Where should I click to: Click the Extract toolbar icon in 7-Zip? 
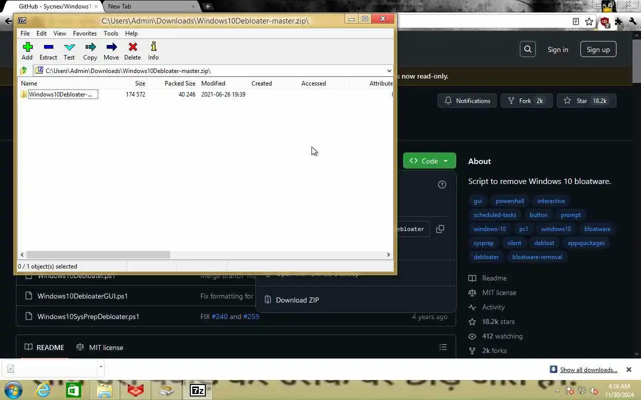(48, 47)
